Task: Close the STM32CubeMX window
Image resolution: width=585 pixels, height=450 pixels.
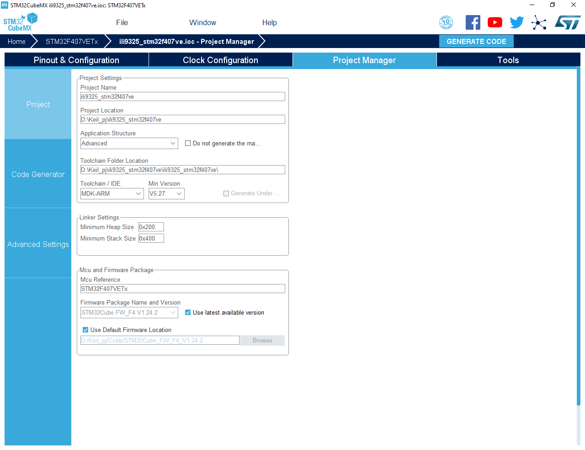Action: [574, 5]
